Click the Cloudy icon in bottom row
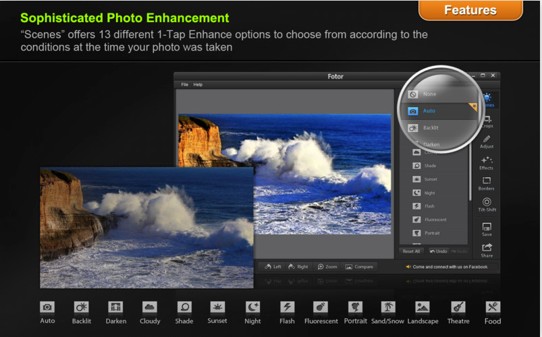The image size is (542, 337). click(150, 307)
